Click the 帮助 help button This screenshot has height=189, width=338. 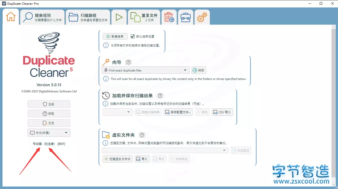[49, 113]
